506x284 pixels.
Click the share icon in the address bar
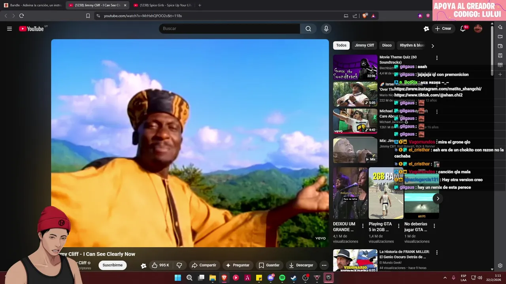(x=355, y=16)
